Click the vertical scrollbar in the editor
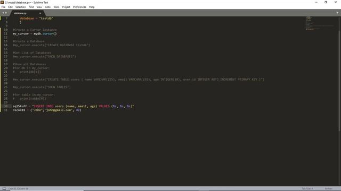The height and width of the screenshot is (191, 341). coord(339,81)
